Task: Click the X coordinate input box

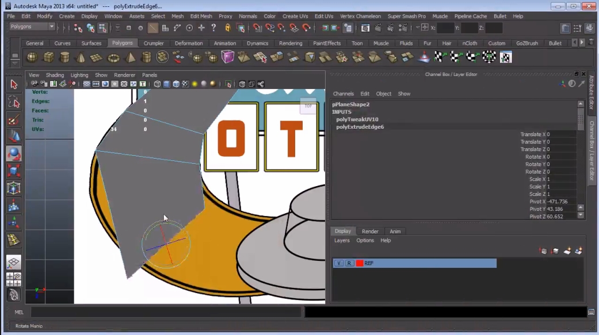Action: pos(445,28)
